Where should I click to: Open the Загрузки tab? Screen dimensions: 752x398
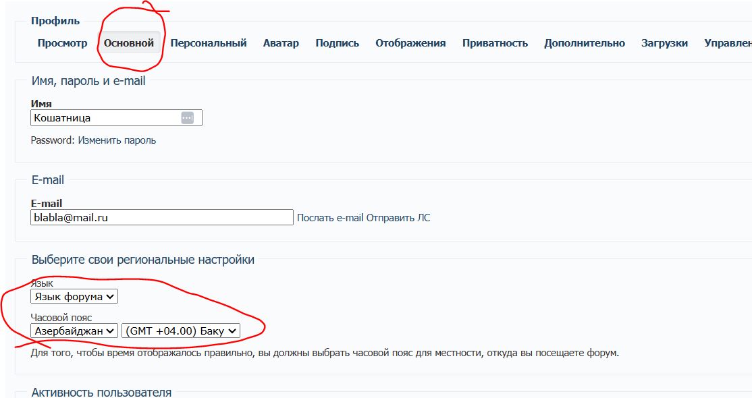[x=664, y=43]
